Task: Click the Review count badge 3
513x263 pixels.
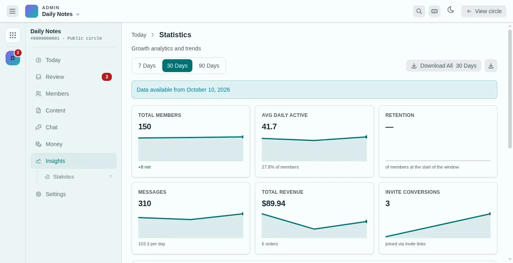Action: pyautogui.click(x=107, y=77)
